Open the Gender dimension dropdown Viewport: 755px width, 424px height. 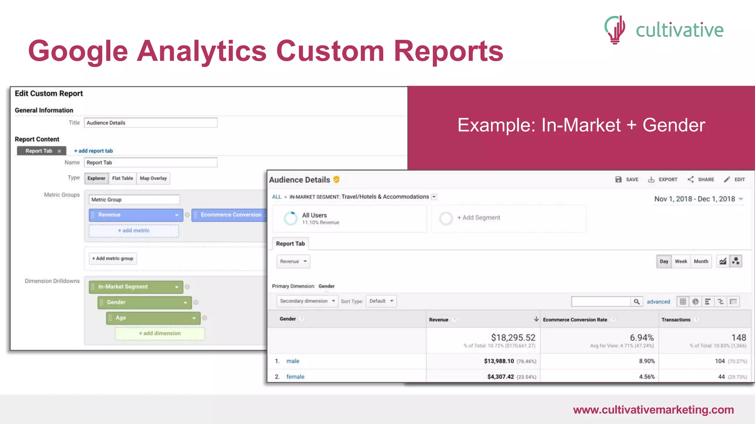pos(185,303)
